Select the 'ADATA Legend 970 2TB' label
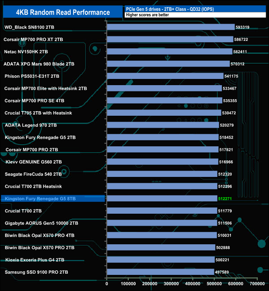This screenshot has width=269, height=291. [31, 125]
